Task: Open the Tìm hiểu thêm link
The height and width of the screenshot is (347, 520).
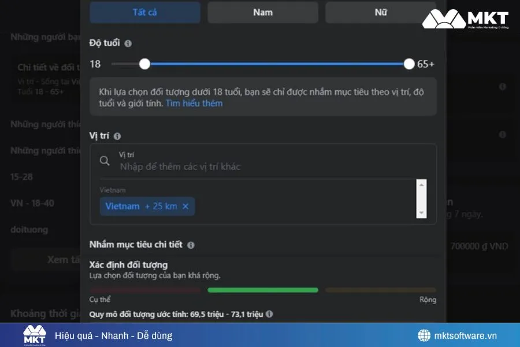Action: (194, 104)
